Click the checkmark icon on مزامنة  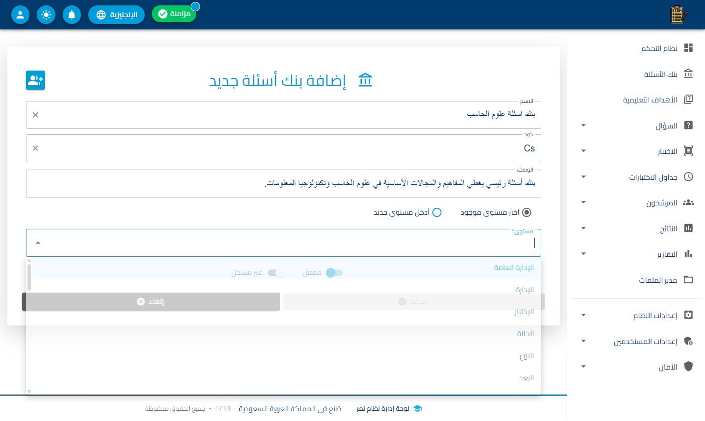point(163,14)
